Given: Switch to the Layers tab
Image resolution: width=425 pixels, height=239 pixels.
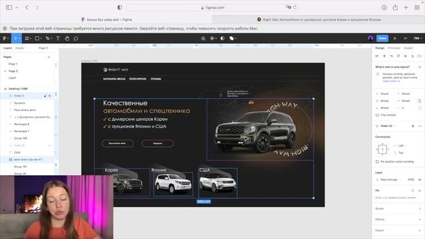Looking at the screenshot, I should coord(7,48).
